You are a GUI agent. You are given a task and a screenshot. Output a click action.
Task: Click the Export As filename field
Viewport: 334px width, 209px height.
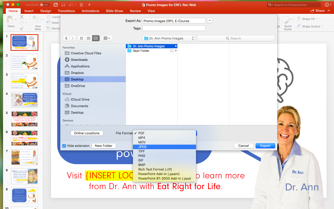tap(174, 21)
